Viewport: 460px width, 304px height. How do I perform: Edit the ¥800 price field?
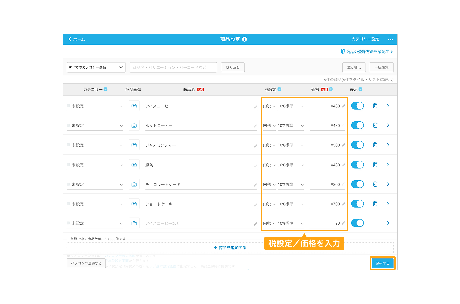click(328, 184)
